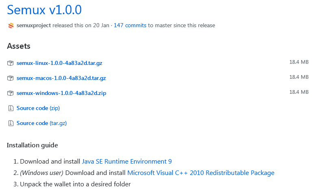This screenshot has width=326, height=192.
Task: Open the semuxproject author profile link
Action: coord(34,25)
